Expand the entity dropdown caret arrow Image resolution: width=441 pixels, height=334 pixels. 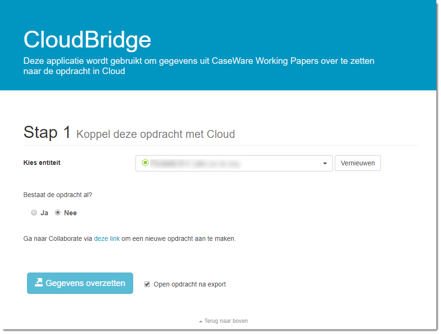pos(325,164)
